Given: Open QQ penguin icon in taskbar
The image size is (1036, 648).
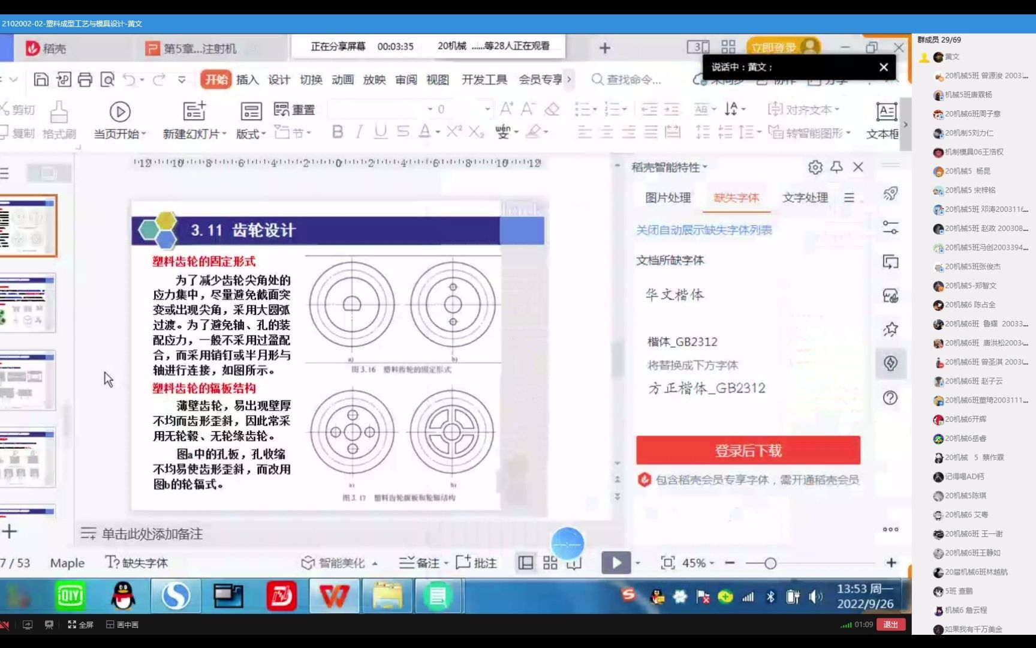Looking at the screenshot, I should (x=123, y=596).
